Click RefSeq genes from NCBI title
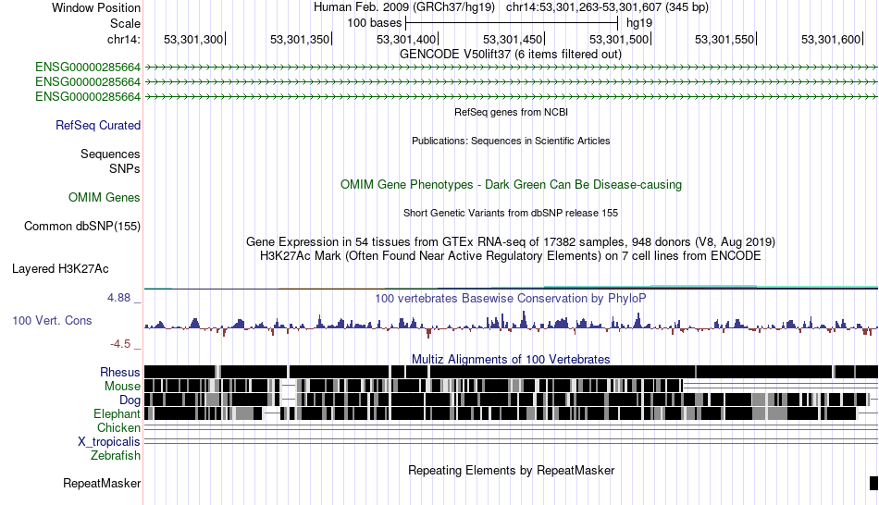 pos(511,112)
